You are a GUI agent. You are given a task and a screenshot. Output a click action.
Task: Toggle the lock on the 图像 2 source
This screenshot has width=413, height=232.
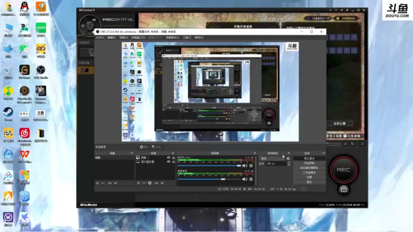click(173, 158)
